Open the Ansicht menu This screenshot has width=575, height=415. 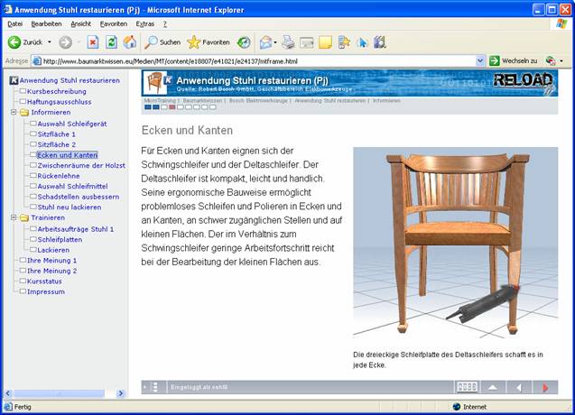(80, 23)
